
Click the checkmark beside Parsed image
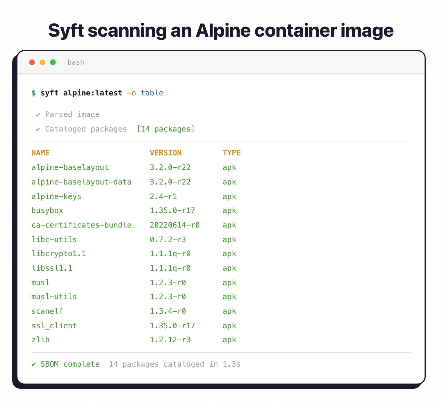[38, 114]
